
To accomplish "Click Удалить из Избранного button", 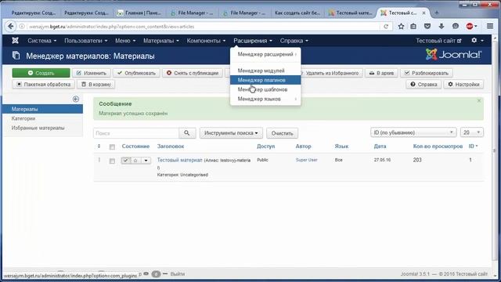I will [332, 73].
